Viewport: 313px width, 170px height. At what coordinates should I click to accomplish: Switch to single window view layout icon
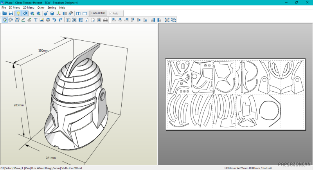pos(85,13)
